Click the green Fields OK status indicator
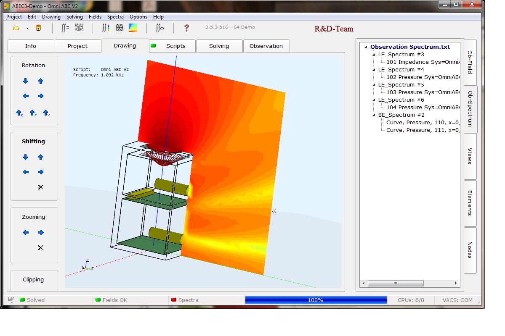505x336 pixels. pos(98,300)
